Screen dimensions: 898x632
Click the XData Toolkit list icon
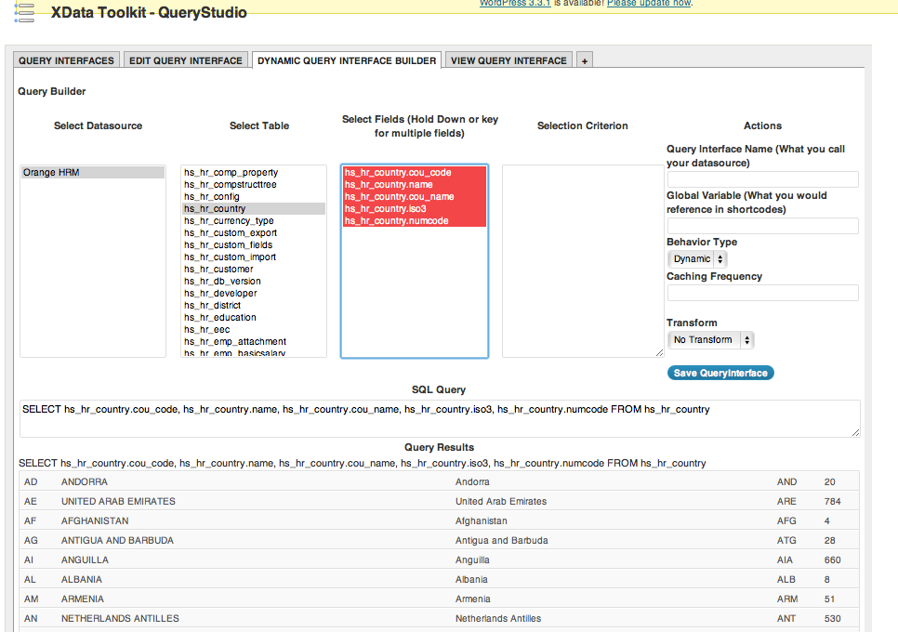(24, 13)
